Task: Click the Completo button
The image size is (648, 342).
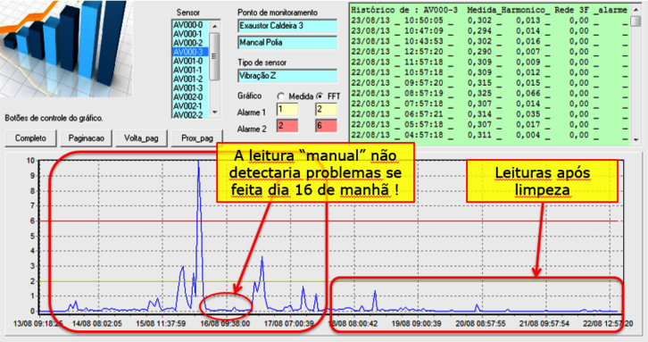Action: tap(31, 138)
